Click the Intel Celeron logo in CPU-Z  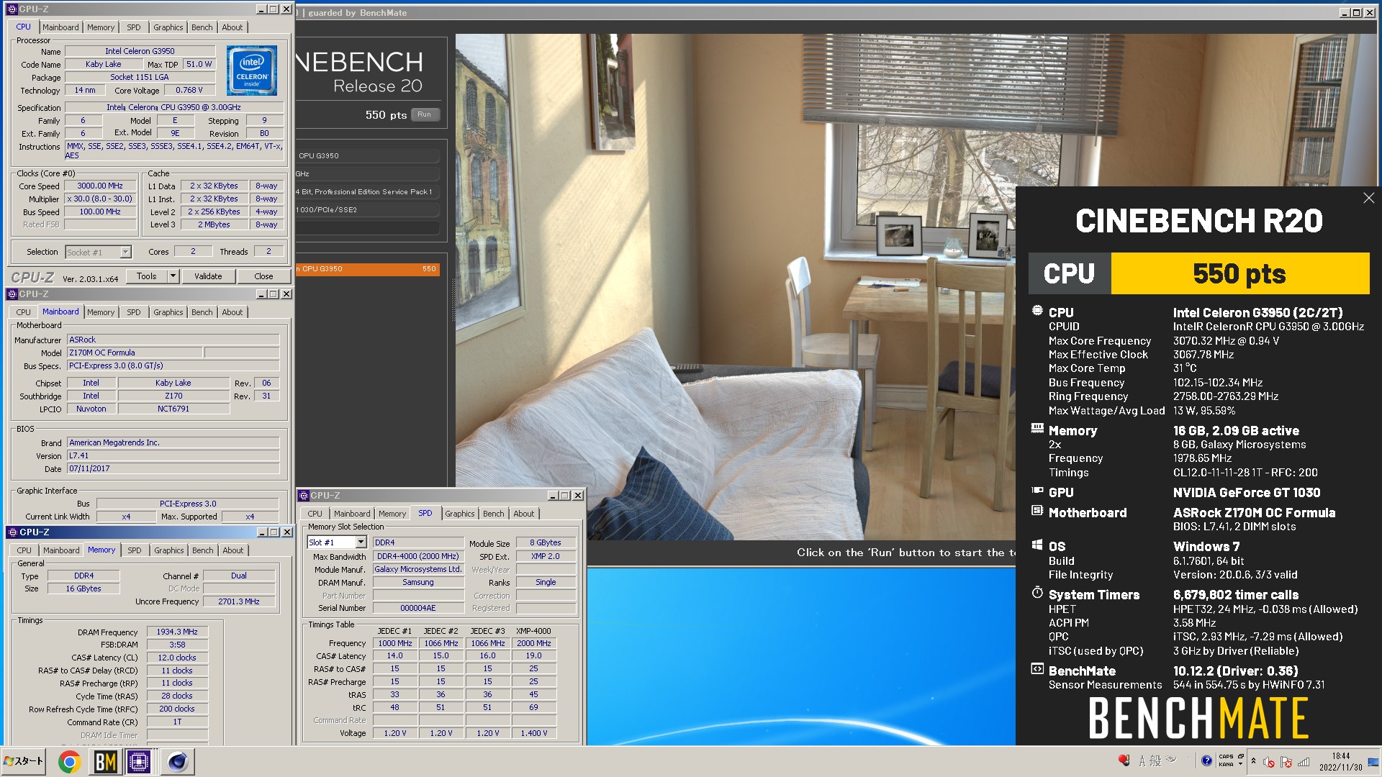(x=252, y=71)
